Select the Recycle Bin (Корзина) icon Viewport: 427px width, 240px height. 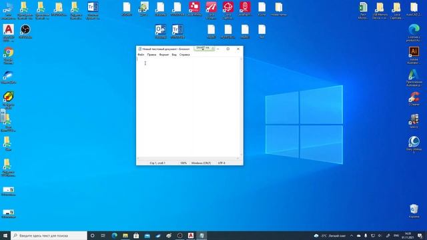pos(414,211)
